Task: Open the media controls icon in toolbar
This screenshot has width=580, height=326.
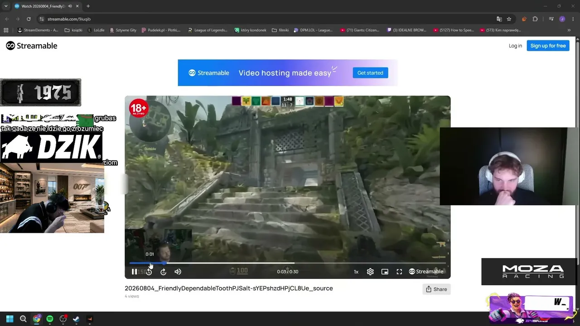Action: 551,19
